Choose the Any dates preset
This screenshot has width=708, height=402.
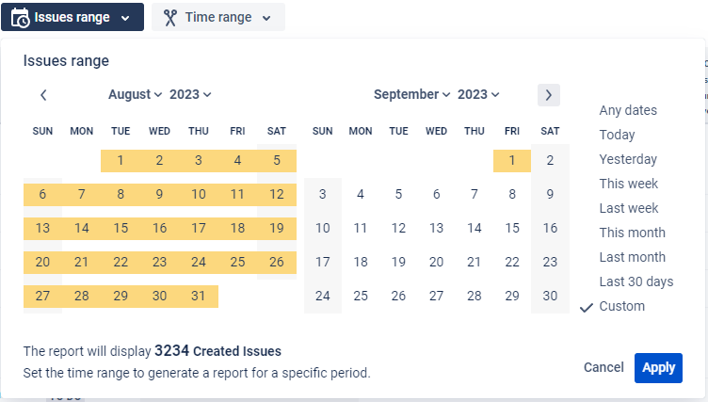(x=628, y=110)
